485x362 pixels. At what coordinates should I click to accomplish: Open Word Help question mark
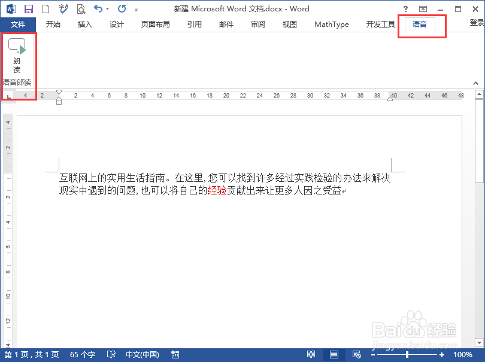tap(405, 9)
